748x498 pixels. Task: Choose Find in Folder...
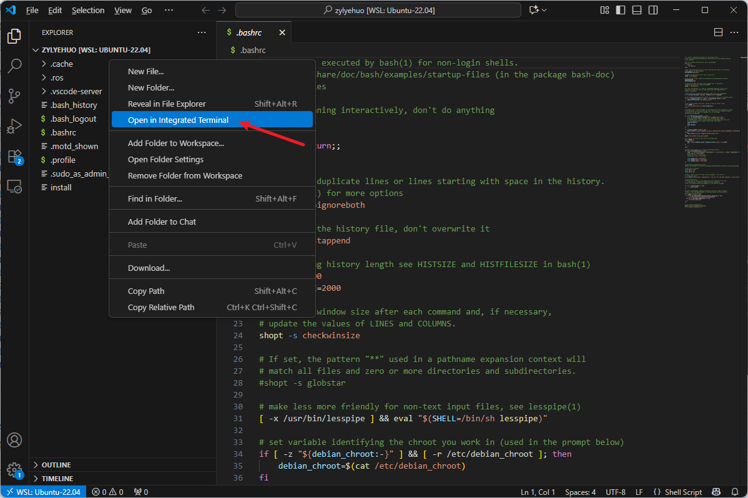[212, 198]
